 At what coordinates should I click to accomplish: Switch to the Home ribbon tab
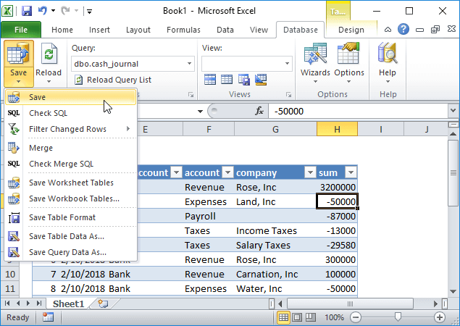click(x=62, y=30)
